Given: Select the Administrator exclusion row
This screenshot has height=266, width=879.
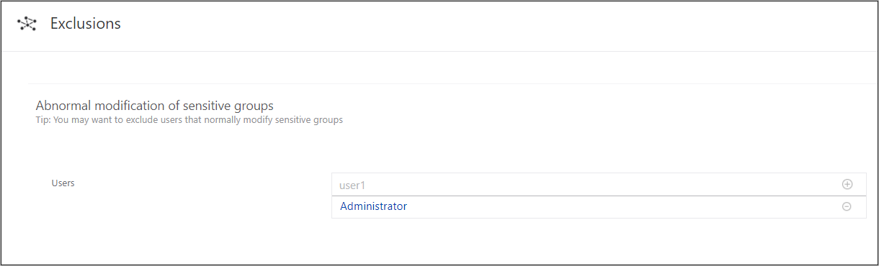Looking at the screenshot, I should [599, 207].
